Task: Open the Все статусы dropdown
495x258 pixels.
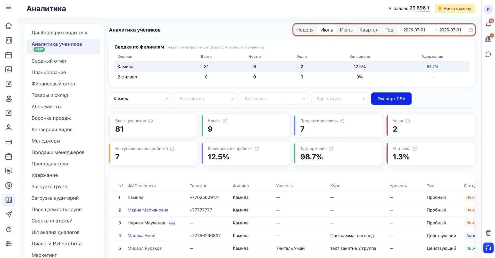Action: coord(340,99)
